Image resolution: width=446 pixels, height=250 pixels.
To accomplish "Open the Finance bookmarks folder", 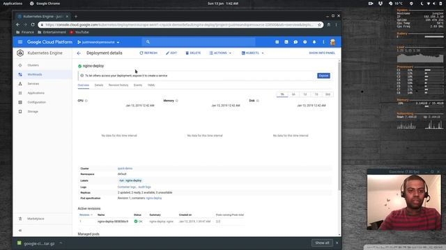I will coord(25,33).
